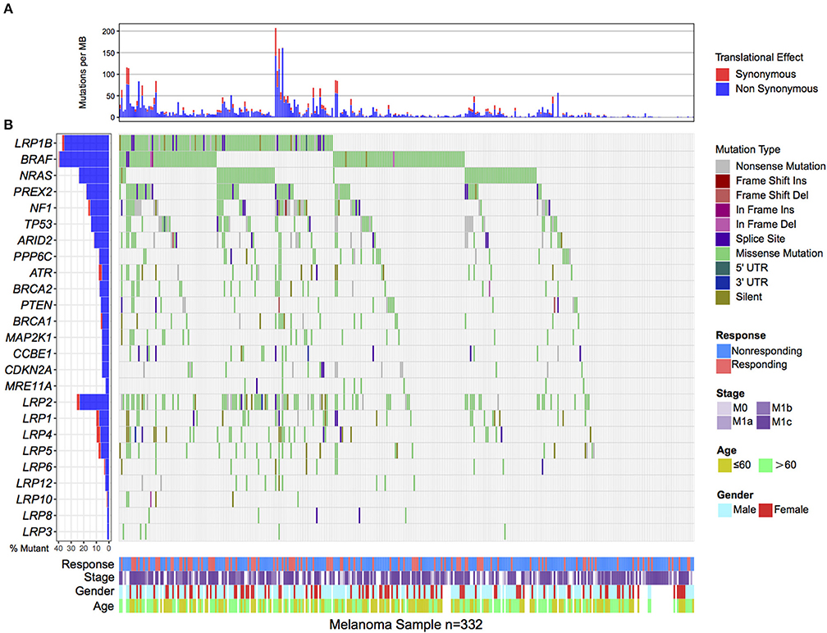827x633 pixels.
Task: Select the M0 stage swatch
Action: [x=724, y=408]
